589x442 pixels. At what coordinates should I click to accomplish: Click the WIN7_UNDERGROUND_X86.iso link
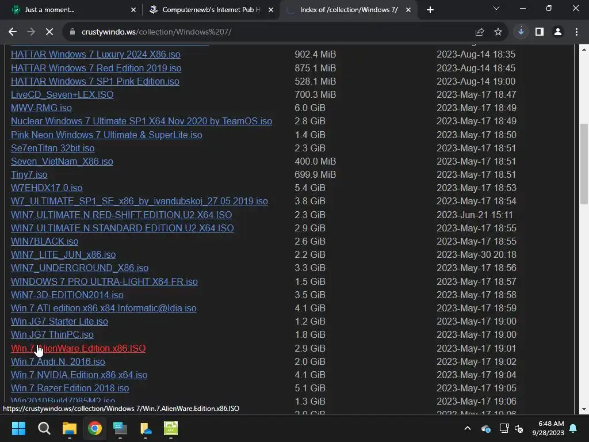(x=79, y=268)
